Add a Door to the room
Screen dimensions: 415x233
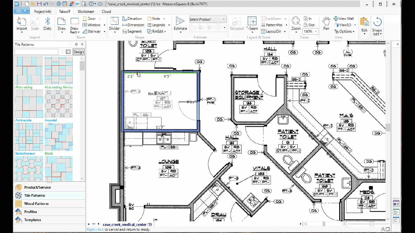click(x=89, y=18)
